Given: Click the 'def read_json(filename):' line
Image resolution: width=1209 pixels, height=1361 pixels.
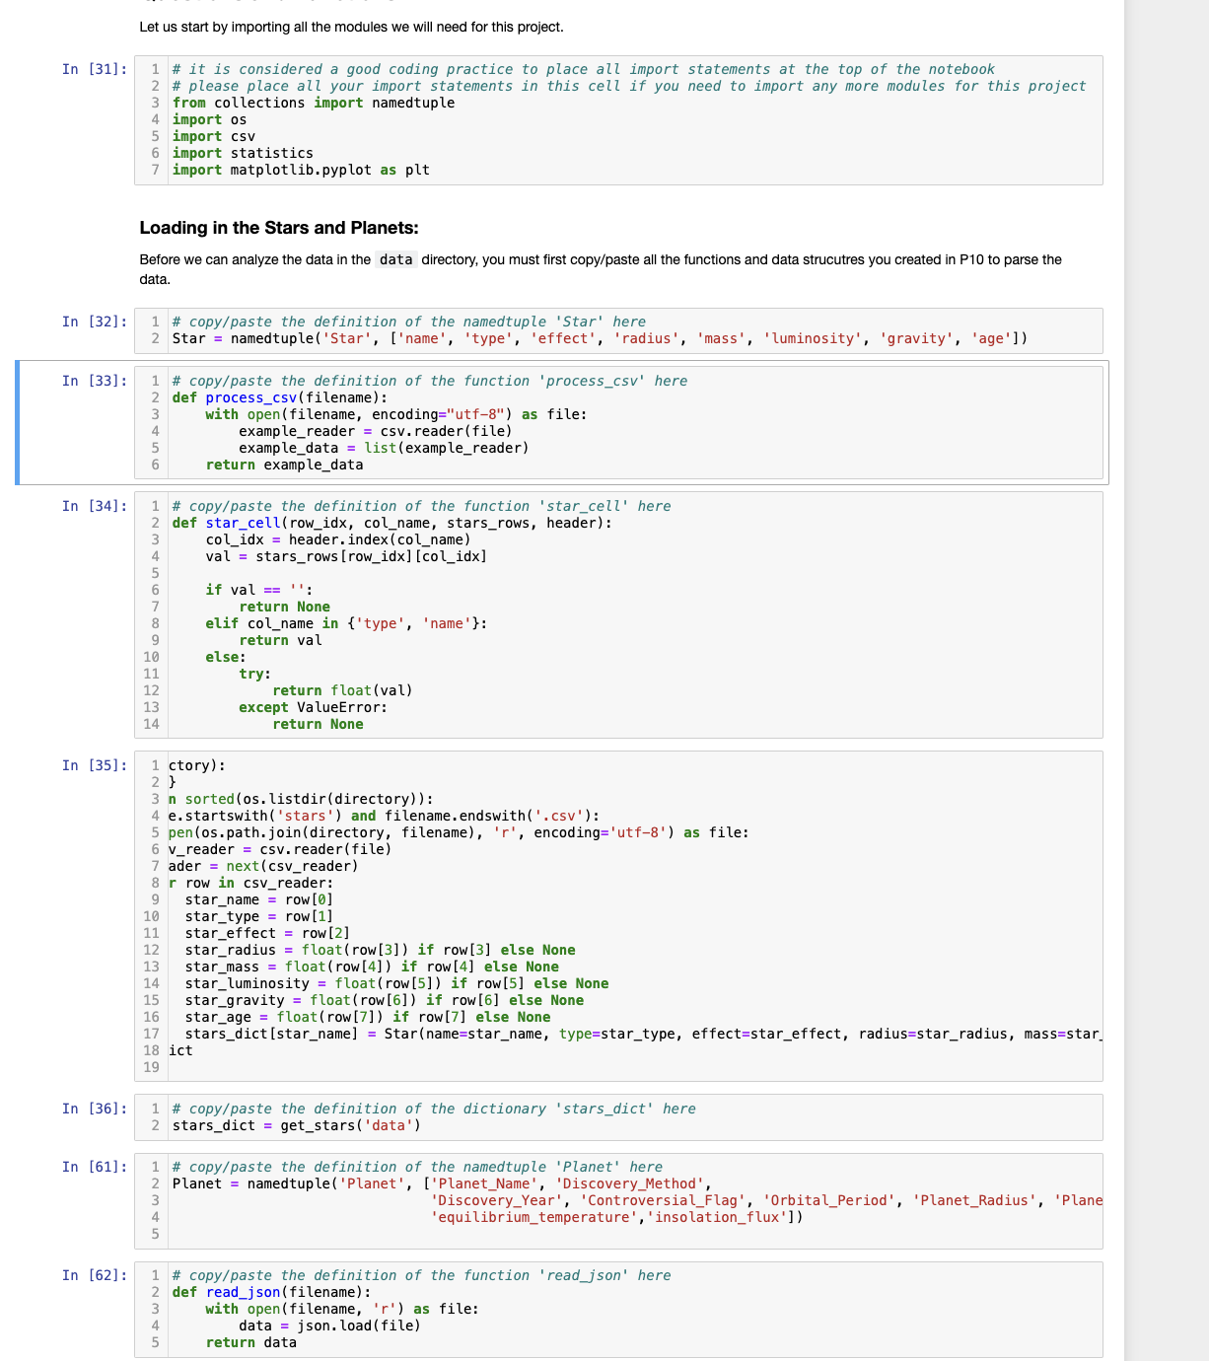Looking at the screenshot, I should (x=272, y=1292).
